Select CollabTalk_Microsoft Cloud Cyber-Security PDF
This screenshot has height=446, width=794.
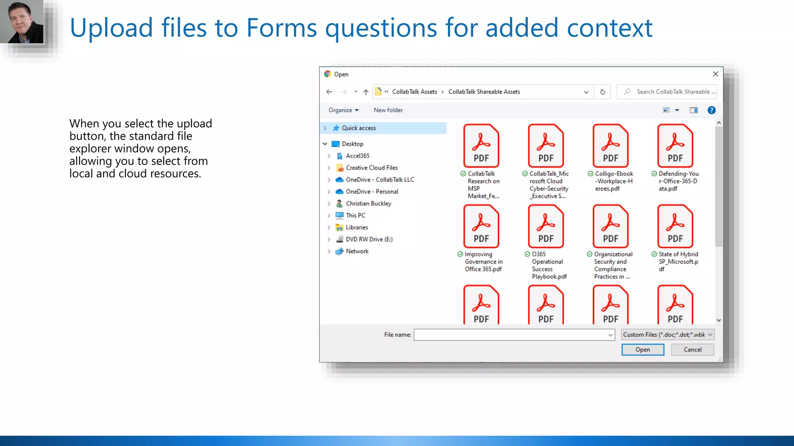[x=546, y=162]
